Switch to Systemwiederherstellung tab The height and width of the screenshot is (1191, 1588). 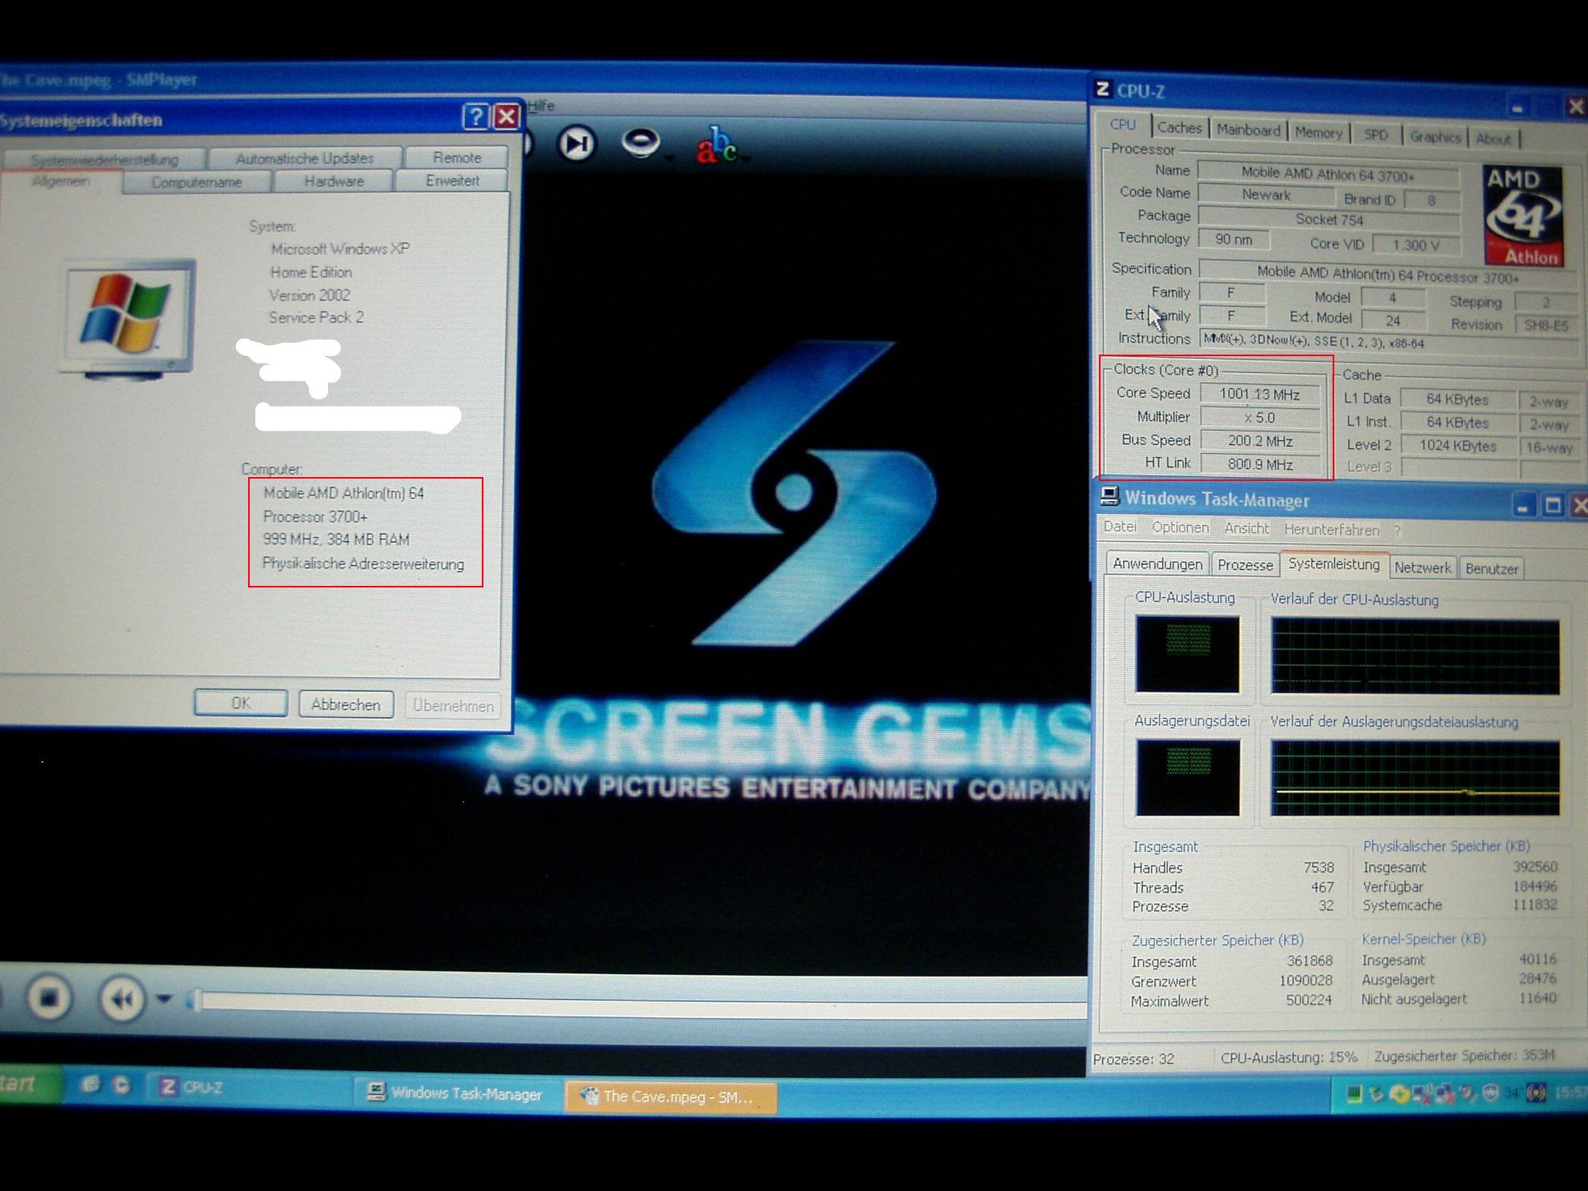coord(104,159)
